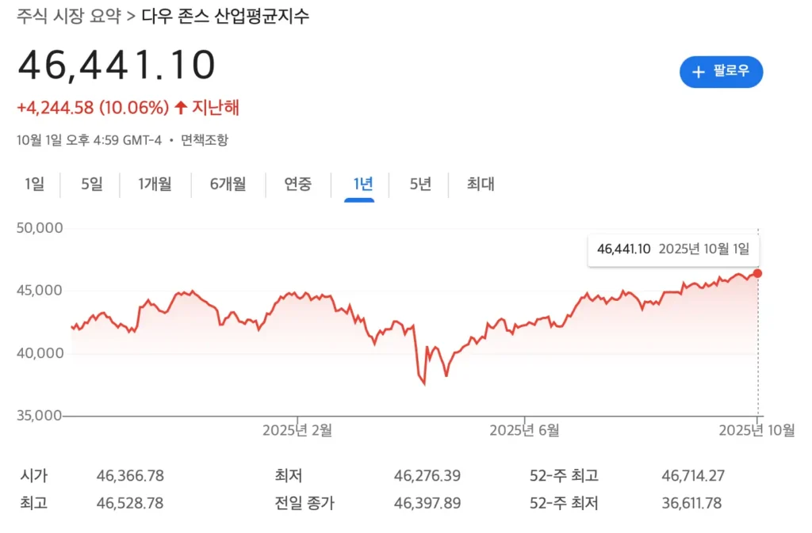This screenshot has height=533, width=812.
Task: Click the chart tooltip showing 46,441.10
Action: pyautogui.click(x=673, y=249)
